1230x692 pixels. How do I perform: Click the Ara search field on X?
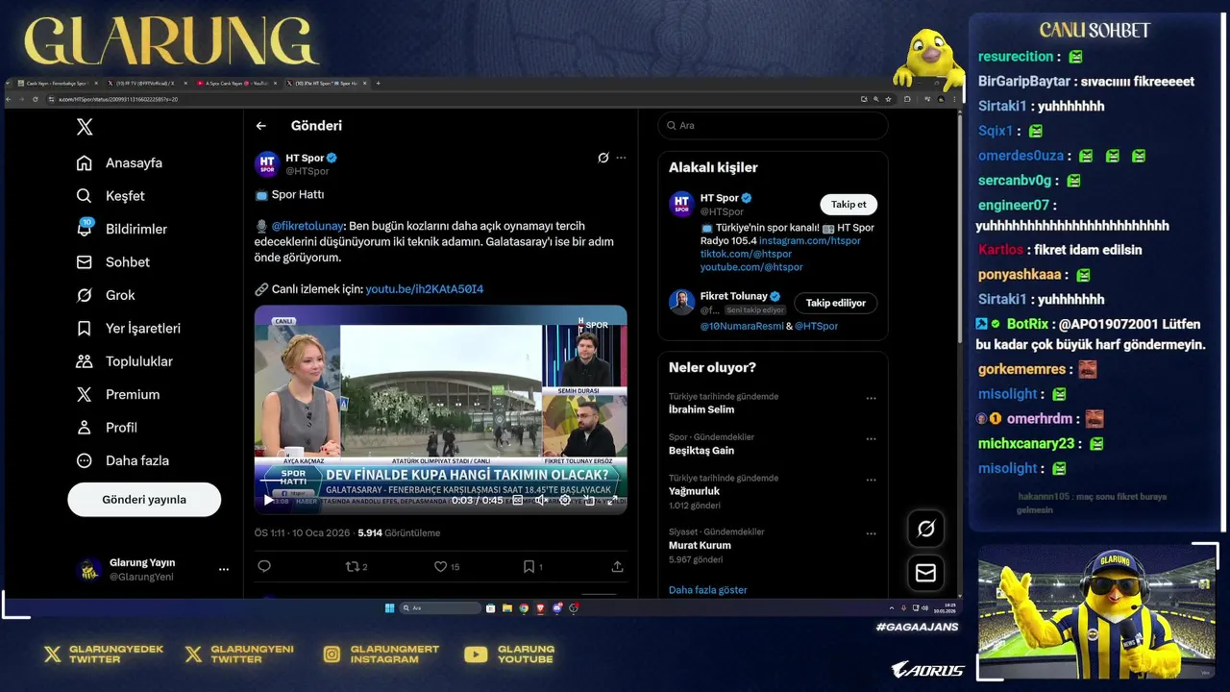[773, 126]
